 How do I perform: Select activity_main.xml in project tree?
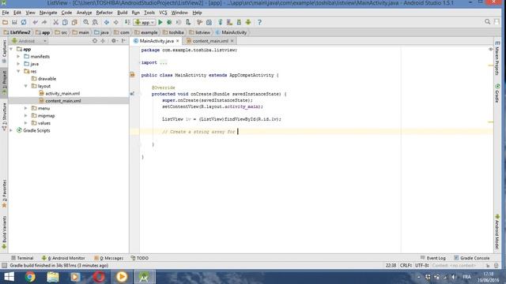pos(62,93)
